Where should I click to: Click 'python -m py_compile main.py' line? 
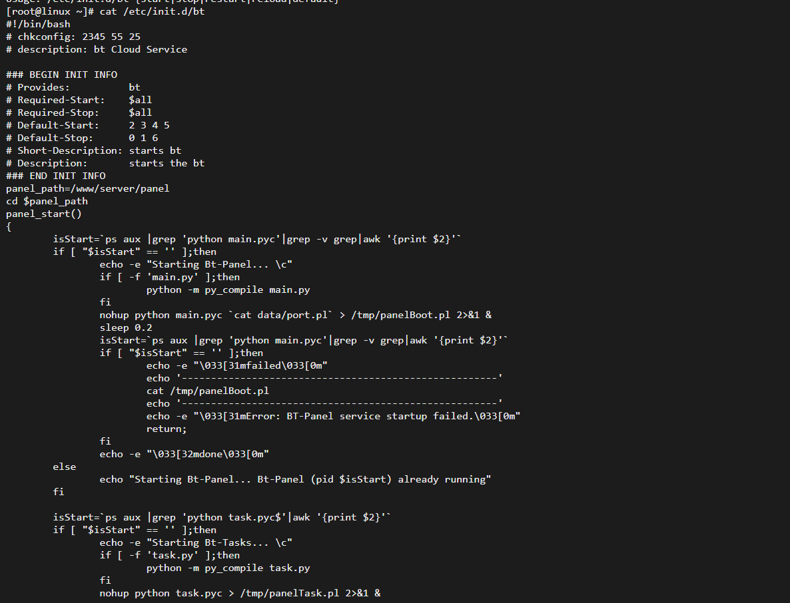tap(228, 290)
